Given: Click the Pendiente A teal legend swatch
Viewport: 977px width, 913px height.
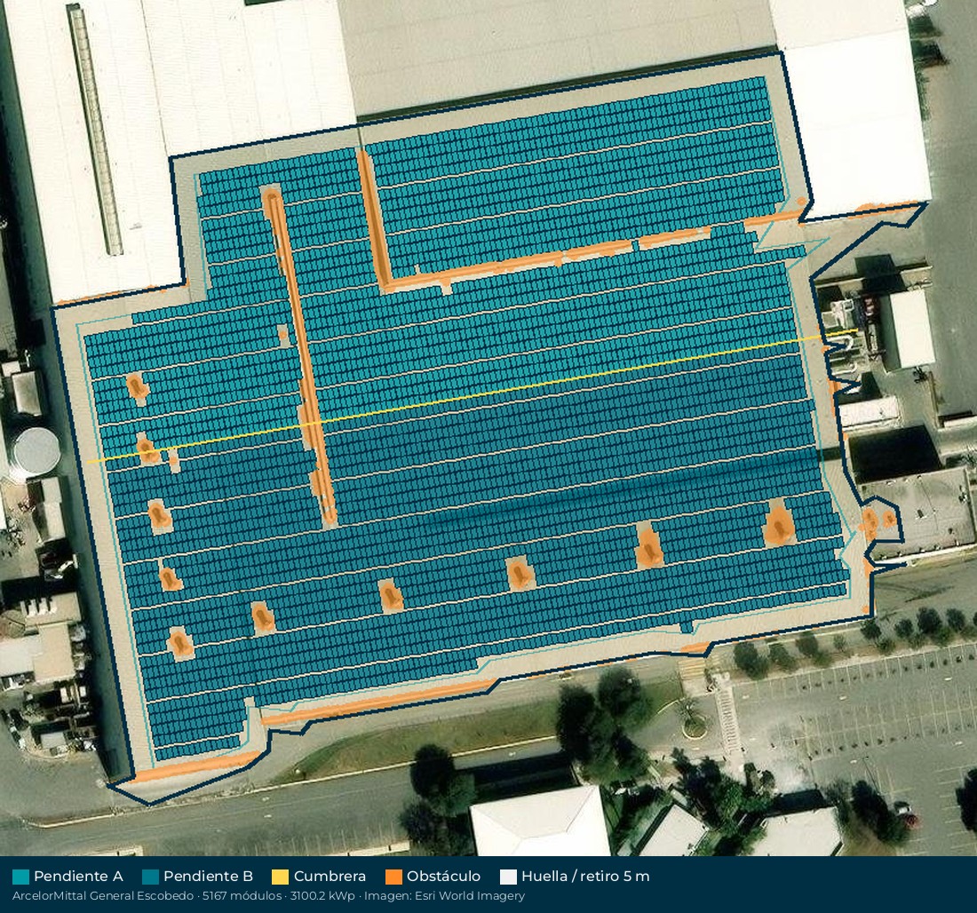Looking at the screenshot, I should (x=20, y=877).
